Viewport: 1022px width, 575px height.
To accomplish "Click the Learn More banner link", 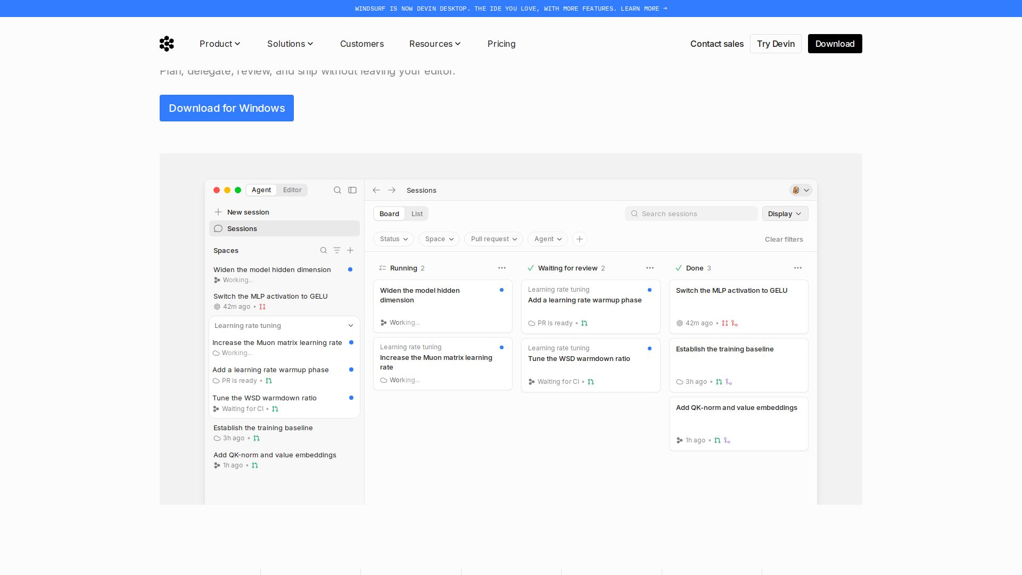I will [644, 9].
